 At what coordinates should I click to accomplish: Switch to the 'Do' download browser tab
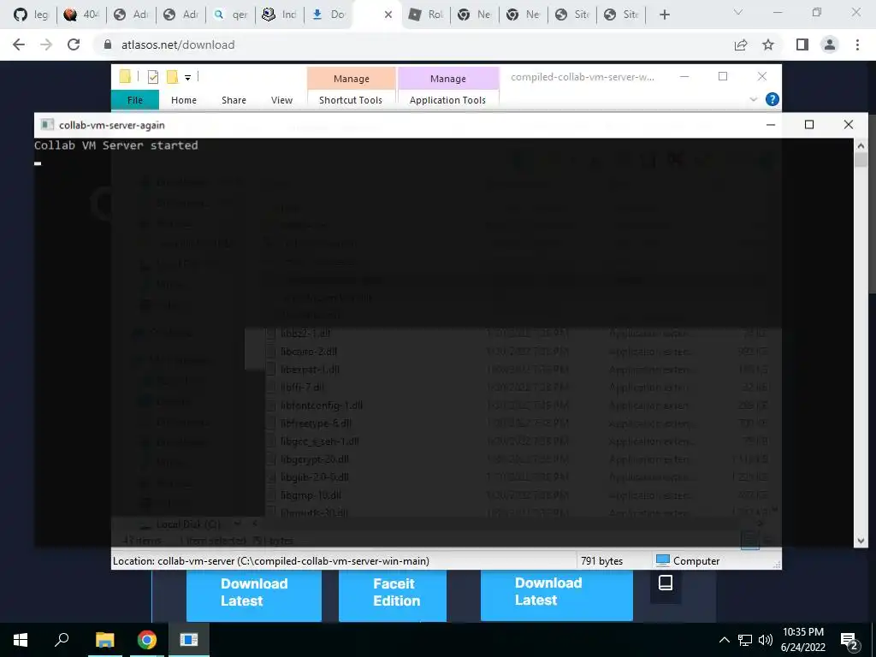click(x=328, y=15)
